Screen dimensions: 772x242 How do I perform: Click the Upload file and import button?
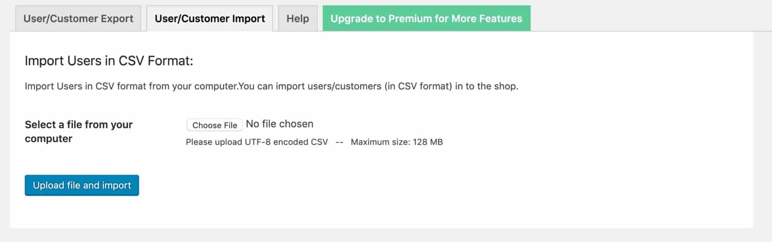82,185
